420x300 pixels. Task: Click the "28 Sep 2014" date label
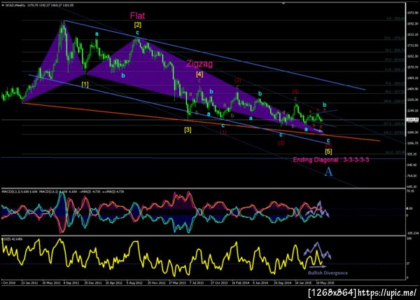click(x=282, y=282)
